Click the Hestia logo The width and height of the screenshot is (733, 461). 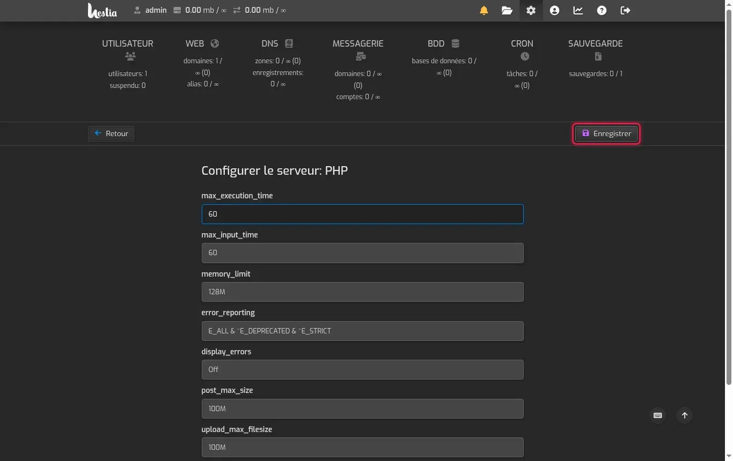click(102, 10)
